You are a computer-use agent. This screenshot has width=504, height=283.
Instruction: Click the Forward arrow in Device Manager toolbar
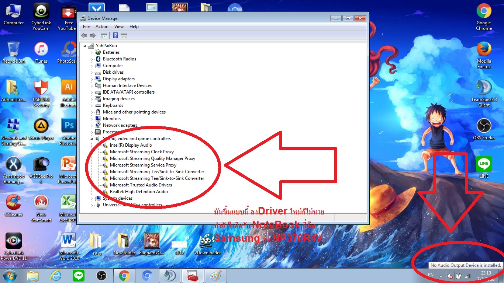click(92, 36)
